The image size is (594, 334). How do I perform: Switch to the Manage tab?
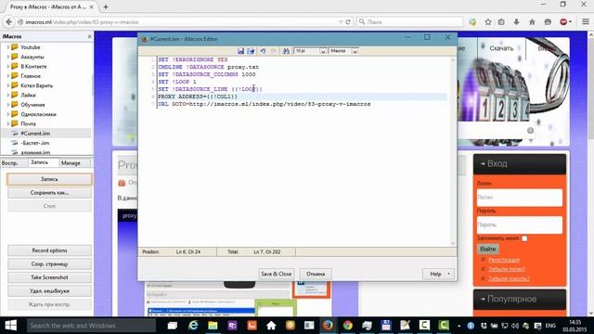coord(71,163)
